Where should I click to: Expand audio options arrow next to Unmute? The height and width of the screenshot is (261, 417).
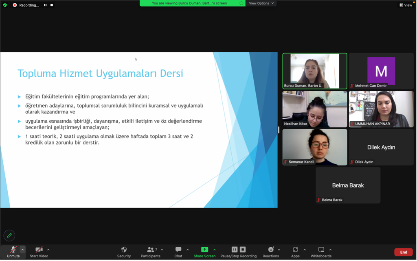pyautogui.click(x=23, y=250)
